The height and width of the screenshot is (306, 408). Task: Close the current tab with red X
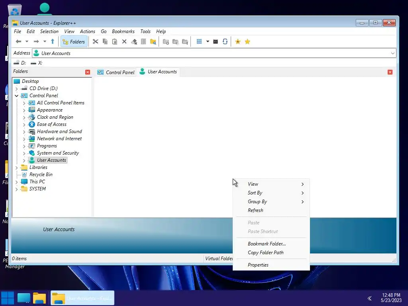click(390, 72)
